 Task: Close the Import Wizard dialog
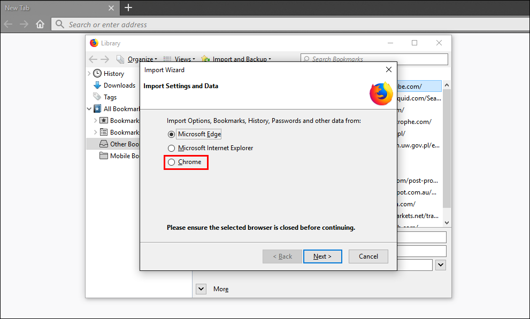[389, 69]
